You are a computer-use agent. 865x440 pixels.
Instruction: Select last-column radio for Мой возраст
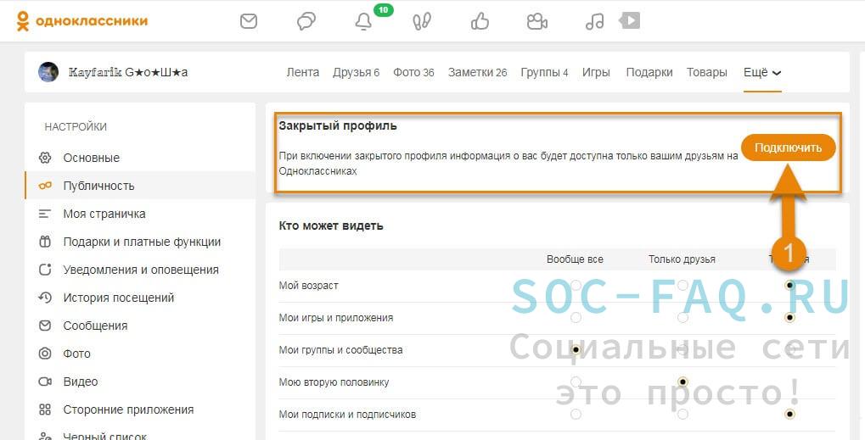point(790,285)
